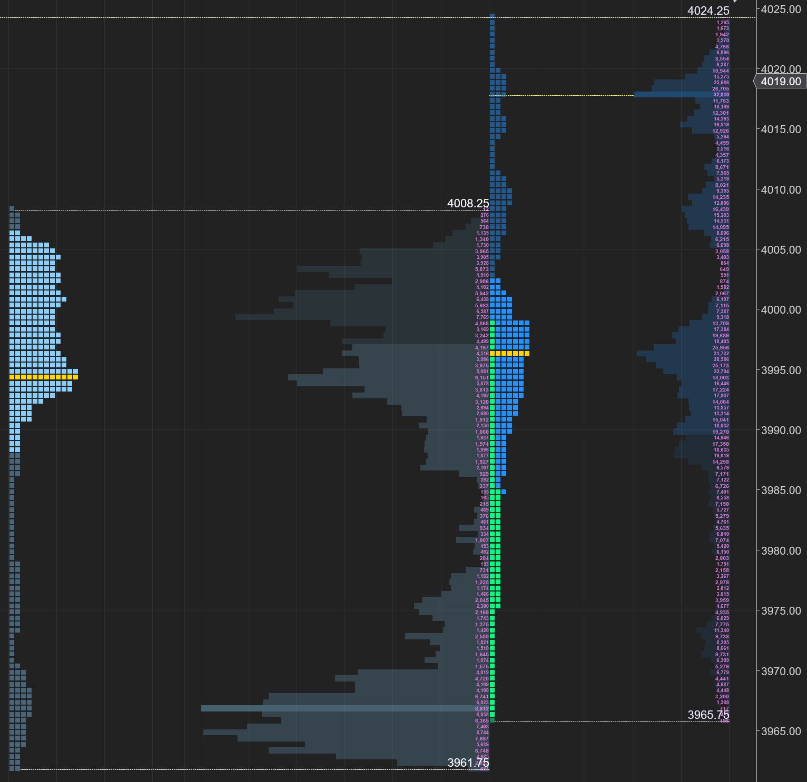This screenshot has width=807, height=782.
Task: Click the 31,732 volume value
Action: (721, 354)
